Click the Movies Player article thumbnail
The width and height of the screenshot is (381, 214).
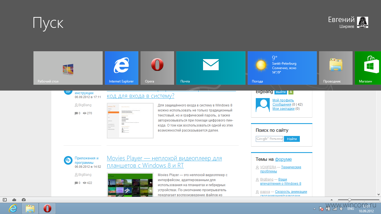[130, 185]
